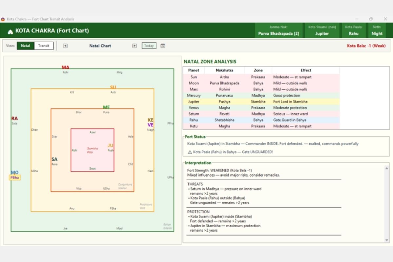Click the Effect column header
Viewport: 393px width, 262px height.
(306, 70)
